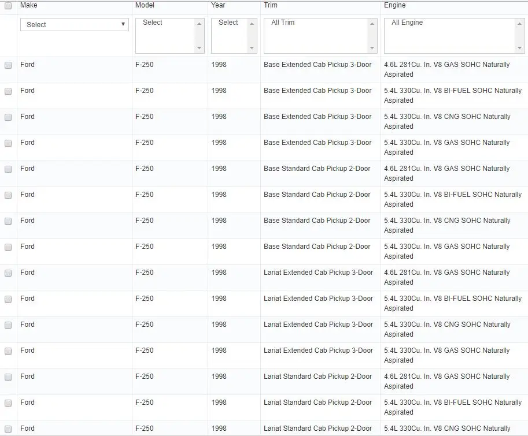The height and width of the screenshot is (436, 528).
Task: Click the Year column header
Action: pyautogui.click(x=218, y=5)
